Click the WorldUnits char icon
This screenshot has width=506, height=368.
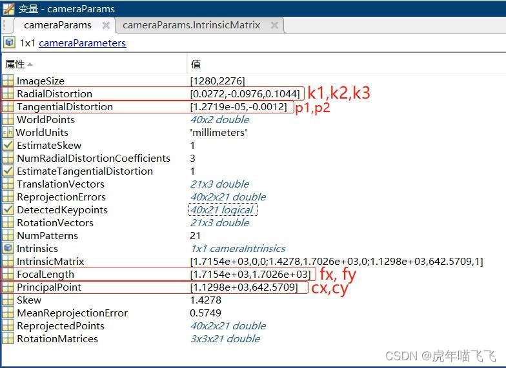click(8, 132)
